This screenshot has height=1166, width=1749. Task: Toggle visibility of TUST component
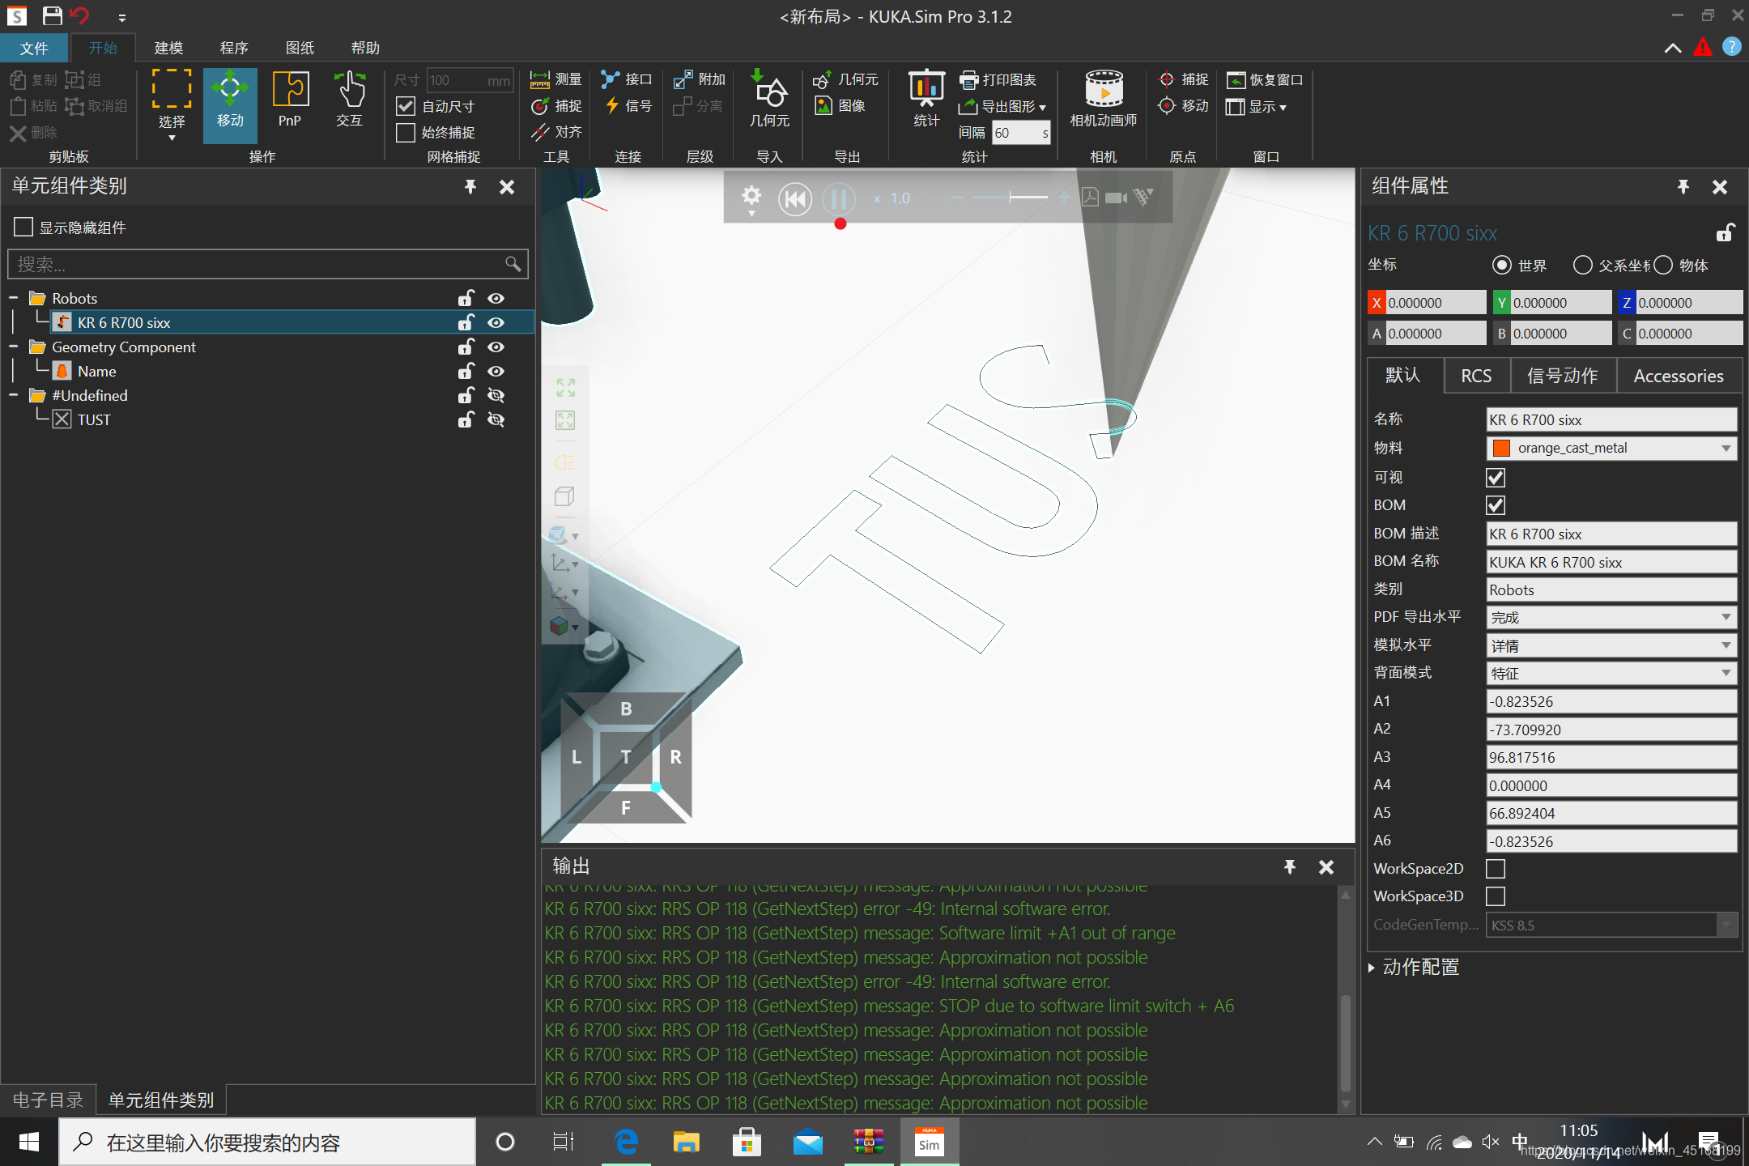(496, 419)
